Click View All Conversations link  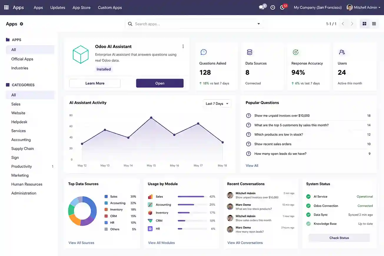tap(245, 243)
